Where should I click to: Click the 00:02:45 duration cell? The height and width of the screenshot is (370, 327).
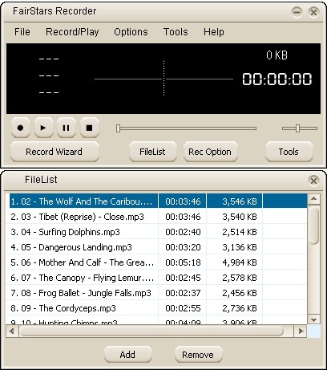click(183, 278)
